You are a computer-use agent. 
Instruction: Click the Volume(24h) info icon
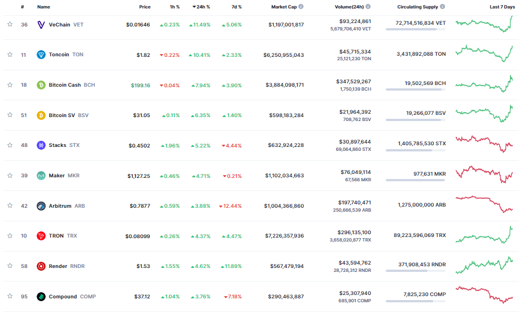coord(368,7)
